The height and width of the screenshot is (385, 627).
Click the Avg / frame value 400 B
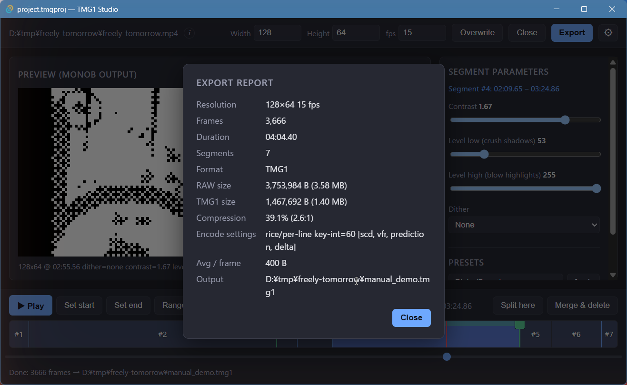coord(276,263)
